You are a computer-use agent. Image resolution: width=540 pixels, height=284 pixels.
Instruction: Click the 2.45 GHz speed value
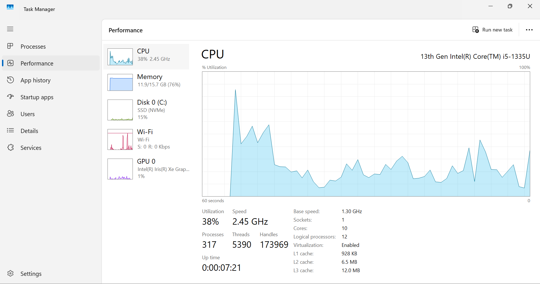click(x=250, y=222)
